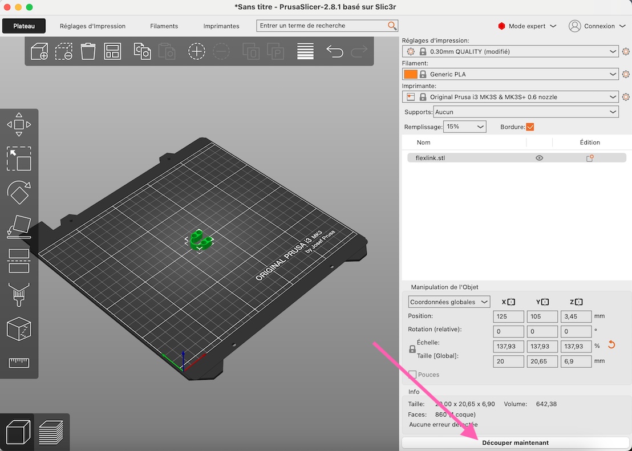Click the flexlink.stl edit settings icon

click(x=590, y=158)
